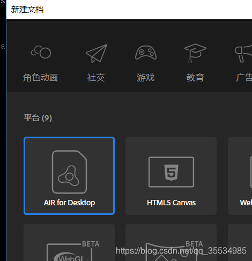The image size is (252, 261).
Task: Switch to the 角色动画 tab label
Action: tap(40, 78)
